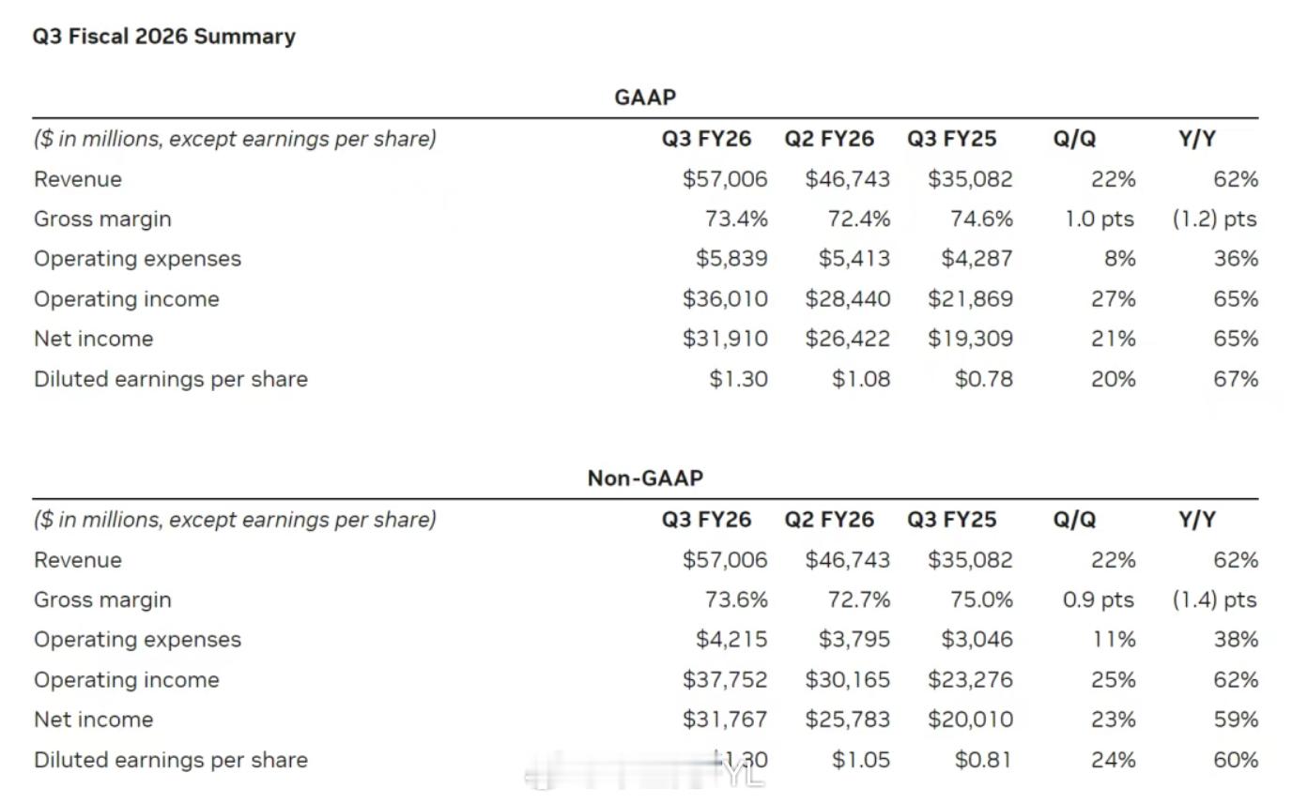Select GAAP diluted EPS value $1.08
The image size is (1292, 803).
[861, 379]
